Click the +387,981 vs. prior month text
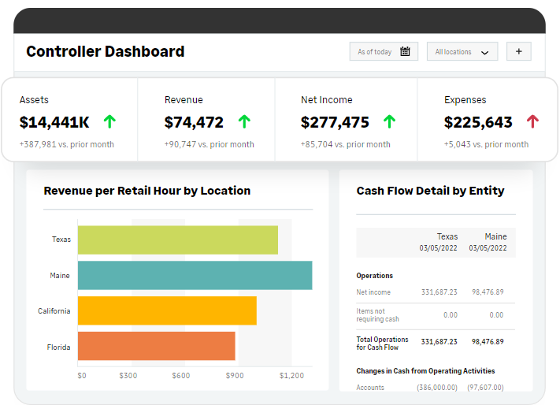The width and height of the screenshot is (560, 405). pos(67,144)
